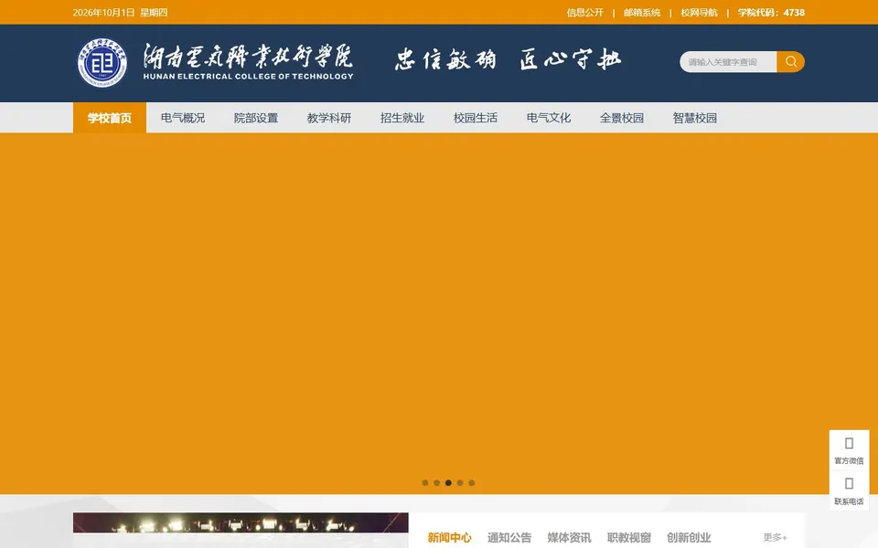Open the 招生就业 menu item
Viewport: 878px width, 548px height.
(402, 118)
